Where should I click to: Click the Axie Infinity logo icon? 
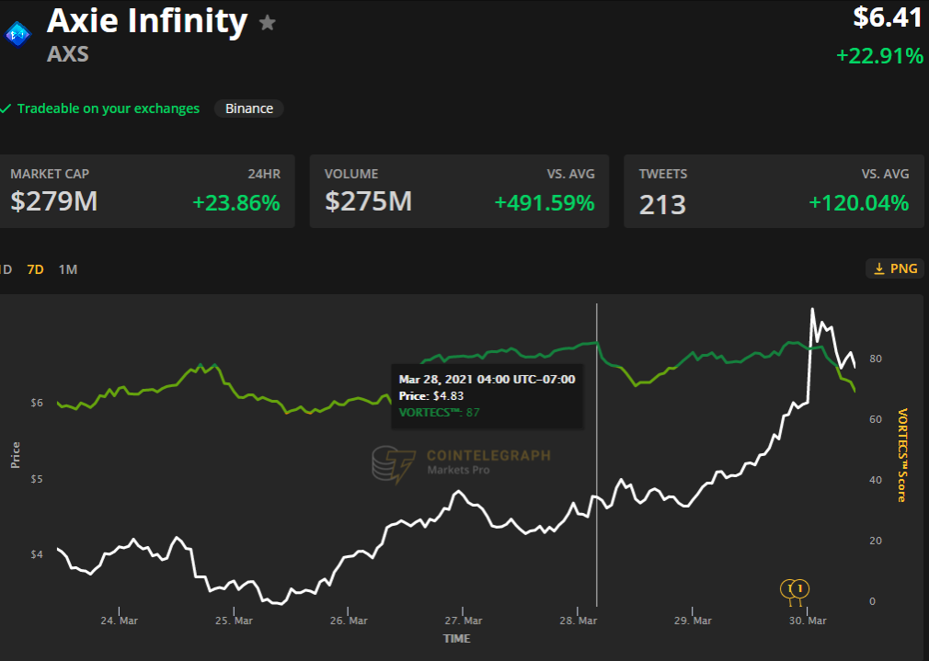17,35
